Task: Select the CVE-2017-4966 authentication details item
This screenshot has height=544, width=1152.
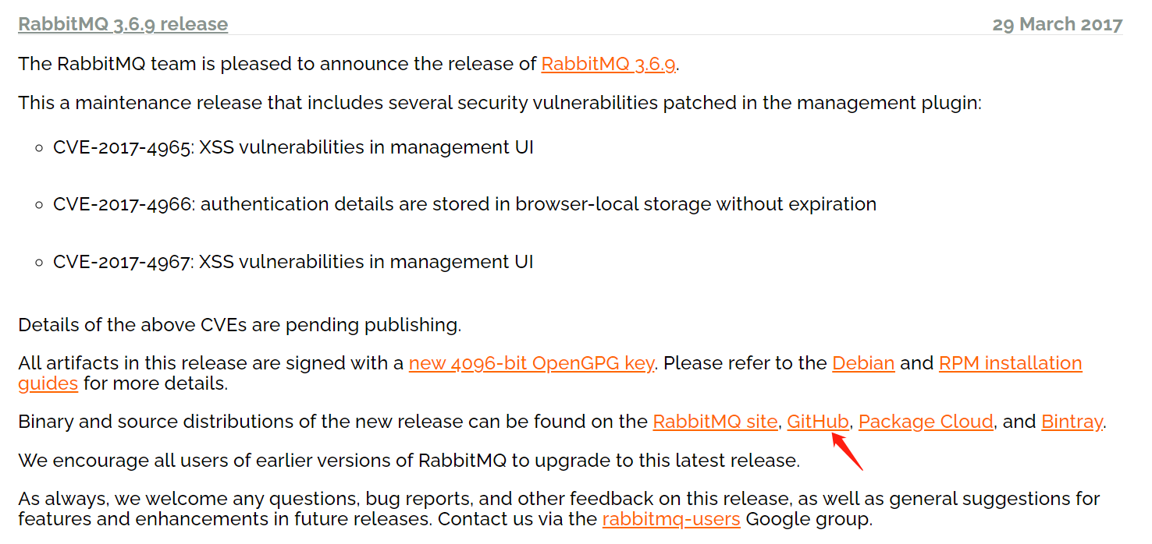Action: click(x=464, y=204)
